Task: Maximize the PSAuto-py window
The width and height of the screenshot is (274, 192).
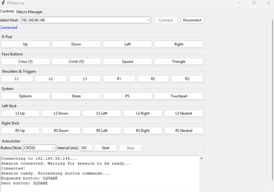Action: pyautogui.click(x=254, y=3)
